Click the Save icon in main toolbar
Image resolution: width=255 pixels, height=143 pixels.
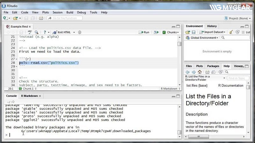pos(26,18)
